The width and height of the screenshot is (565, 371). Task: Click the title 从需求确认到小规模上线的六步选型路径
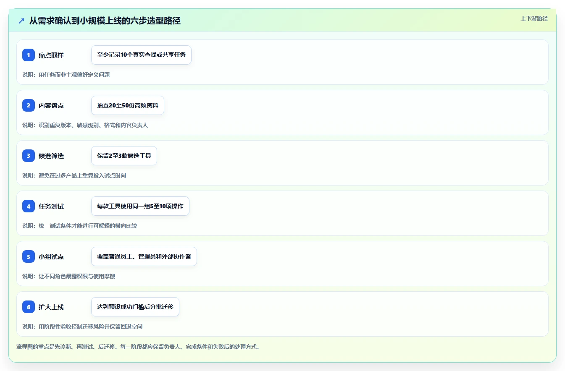(105, 21)
